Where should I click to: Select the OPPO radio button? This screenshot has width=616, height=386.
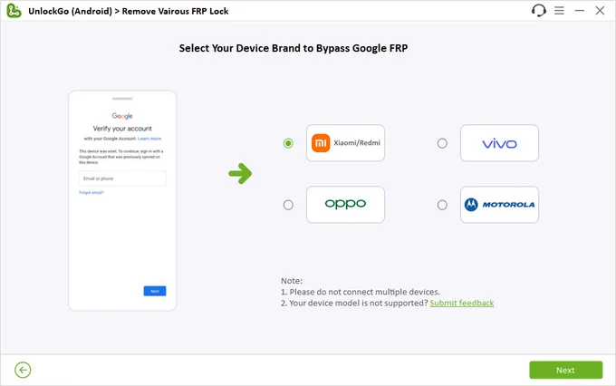pos(288,205)
